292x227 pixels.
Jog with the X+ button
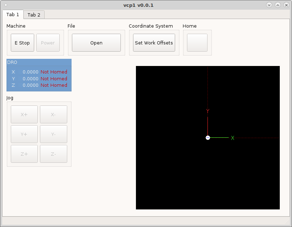pos(24,114)
